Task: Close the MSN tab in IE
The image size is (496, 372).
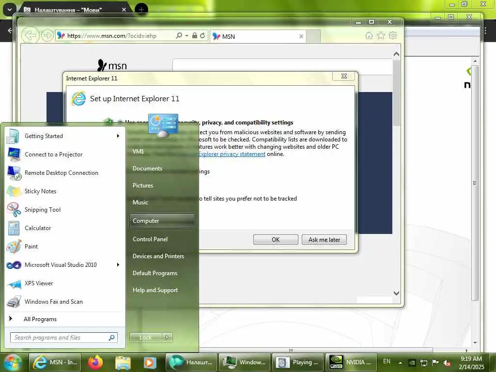Action: (301, 36)
